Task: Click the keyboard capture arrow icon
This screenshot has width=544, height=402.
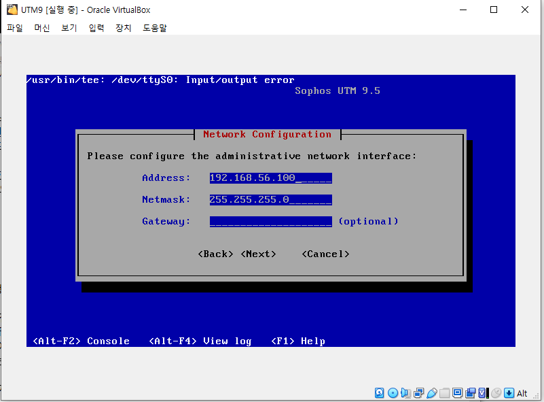Action: pyautogui.click(x=509, y=393)
